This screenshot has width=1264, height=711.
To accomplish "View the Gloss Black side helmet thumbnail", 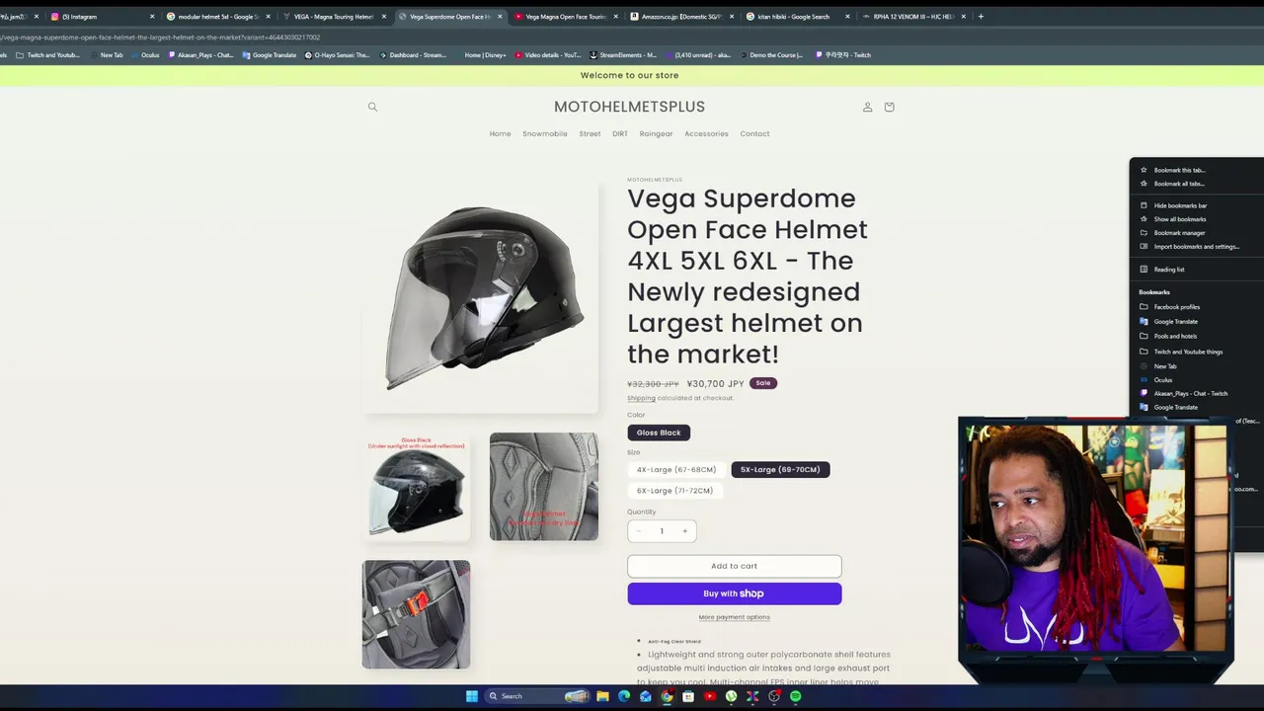I will click(x=416, y=487).
